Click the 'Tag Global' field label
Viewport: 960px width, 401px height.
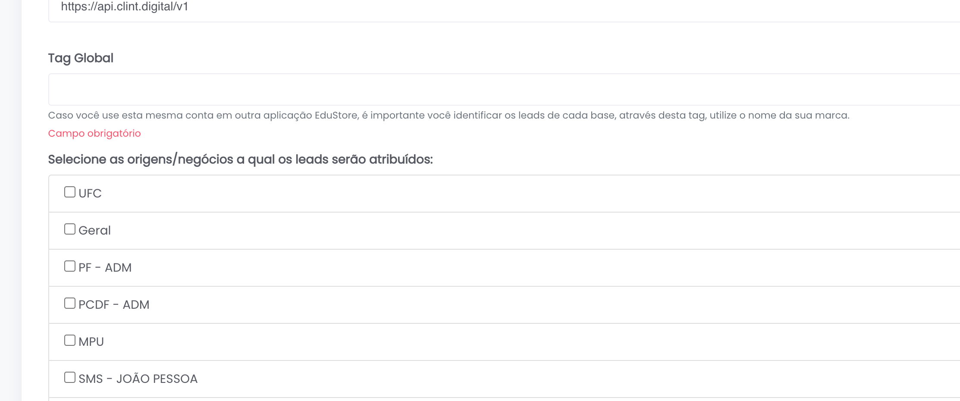pos(81,58)
